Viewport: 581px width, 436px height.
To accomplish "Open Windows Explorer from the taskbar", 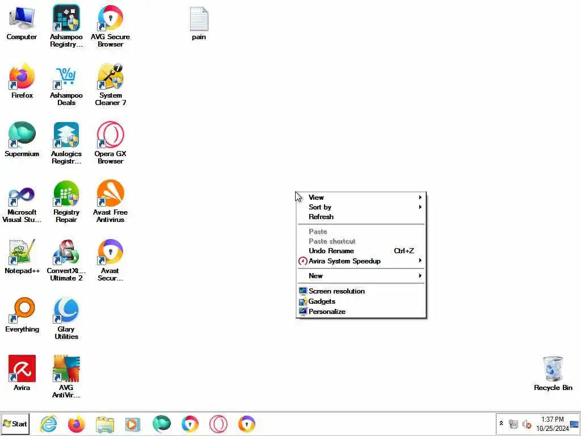I will [105, 424].
